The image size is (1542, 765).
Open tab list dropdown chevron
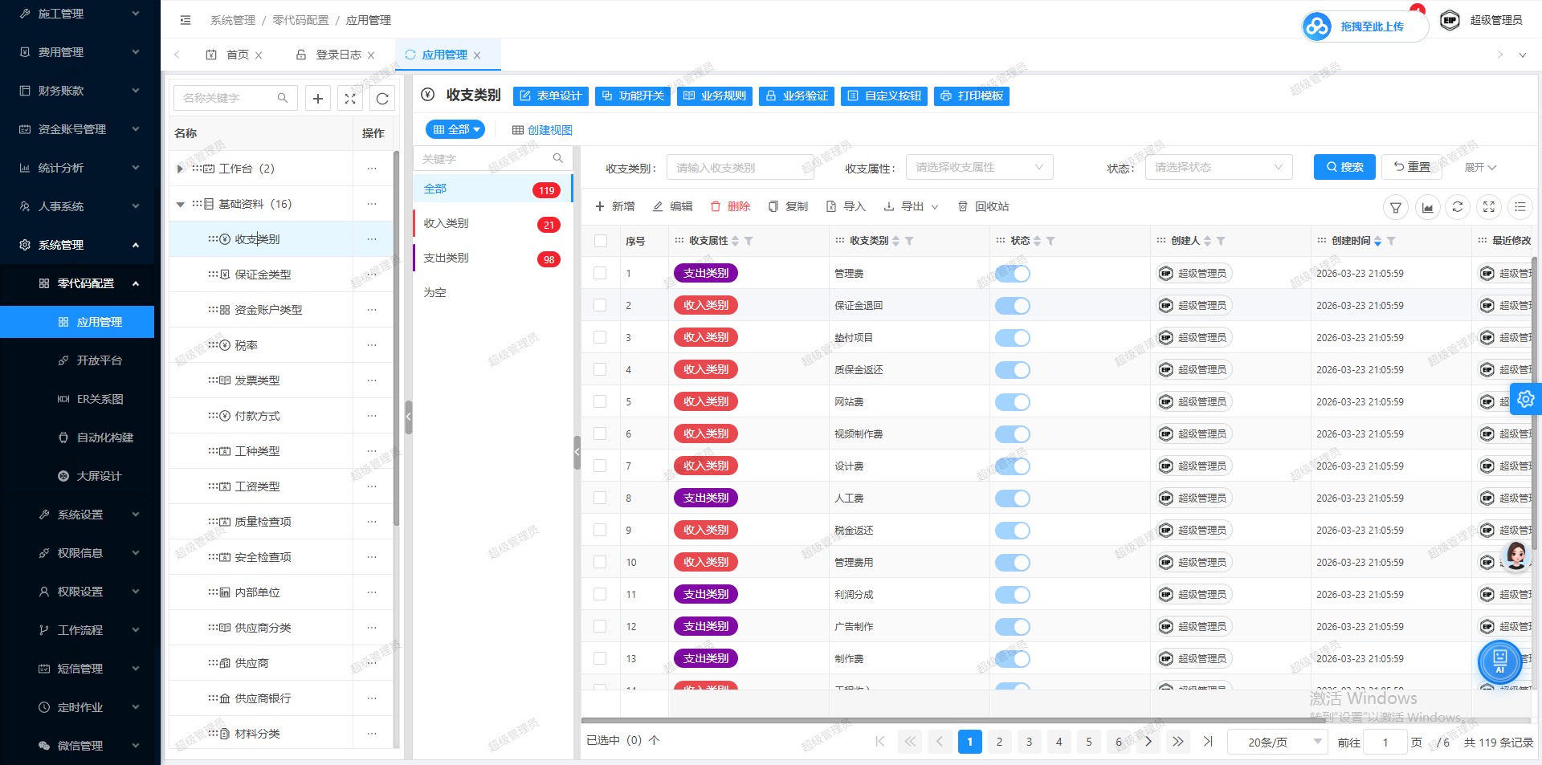point(1523,55)
